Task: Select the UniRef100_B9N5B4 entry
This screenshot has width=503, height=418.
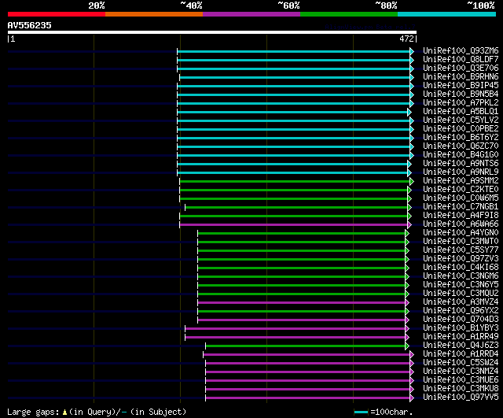Action: point(461,94)
